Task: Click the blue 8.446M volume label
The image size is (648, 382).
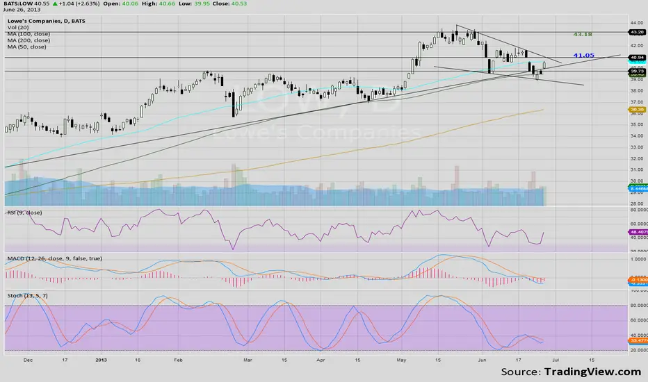Action: pyautogui.click(x=638, y=189)
